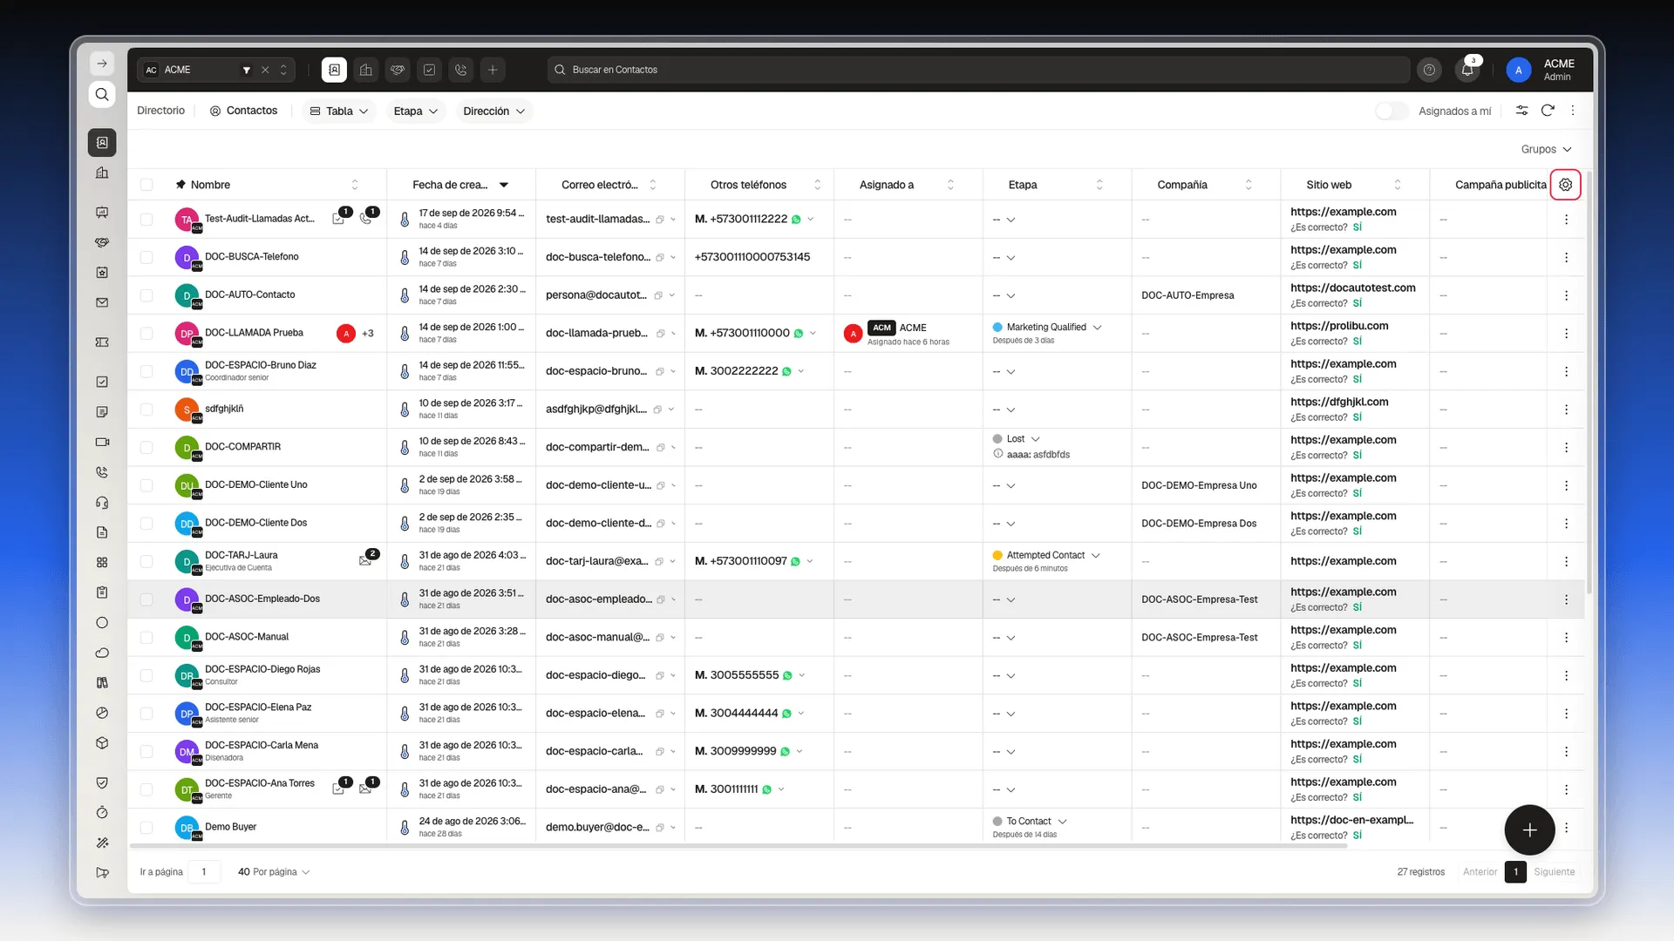This screenshot has height=941, width=1674.
Task: Select the DOC-COMPARTIR row checkbox
Action: coord(146,447)
